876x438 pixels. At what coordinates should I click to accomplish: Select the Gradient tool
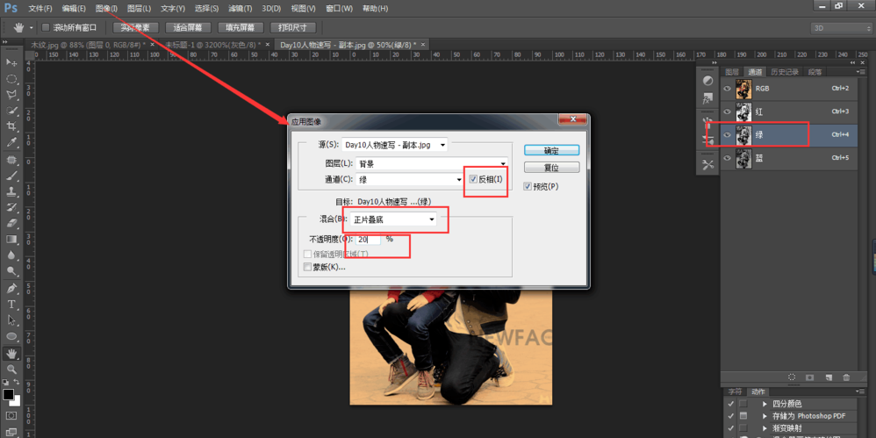point(11,239)
